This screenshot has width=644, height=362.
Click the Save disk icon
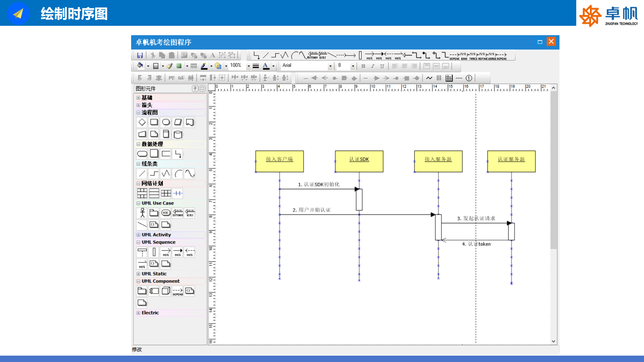pyautogui.click(x=140, y=55)
